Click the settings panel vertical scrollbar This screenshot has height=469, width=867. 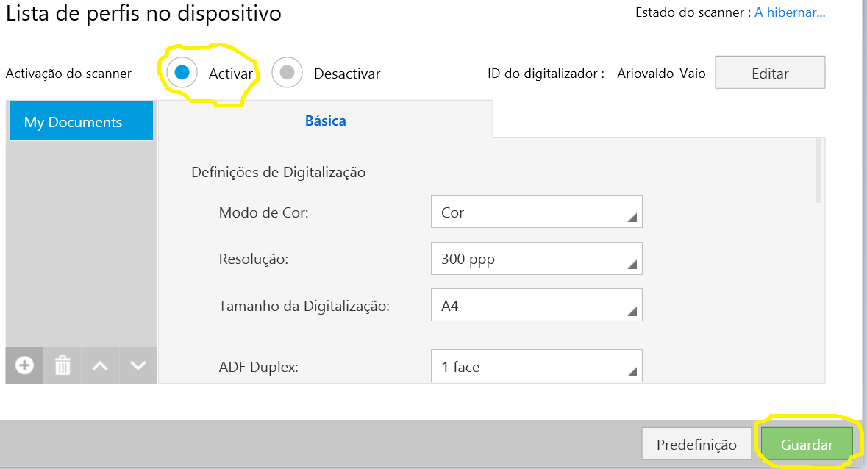click(819, 169)
